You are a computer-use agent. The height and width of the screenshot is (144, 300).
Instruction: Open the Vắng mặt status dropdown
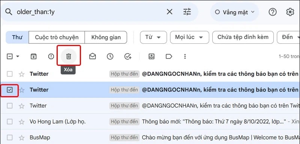[x=235, y=12]
